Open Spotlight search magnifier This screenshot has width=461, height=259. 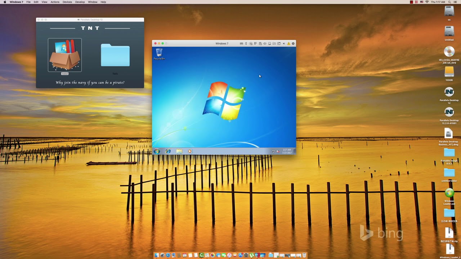450,2
